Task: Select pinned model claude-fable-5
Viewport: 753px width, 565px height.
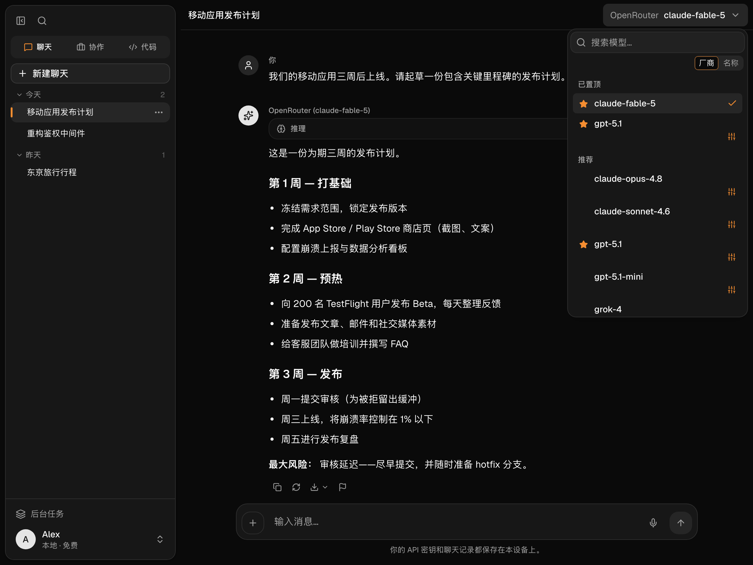Action: tap(657, 104)
